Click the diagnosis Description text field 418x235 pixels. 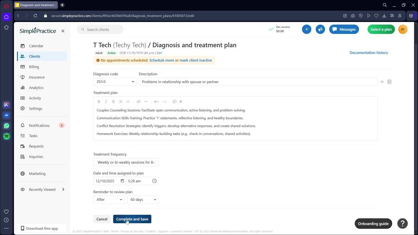point(258,82)
